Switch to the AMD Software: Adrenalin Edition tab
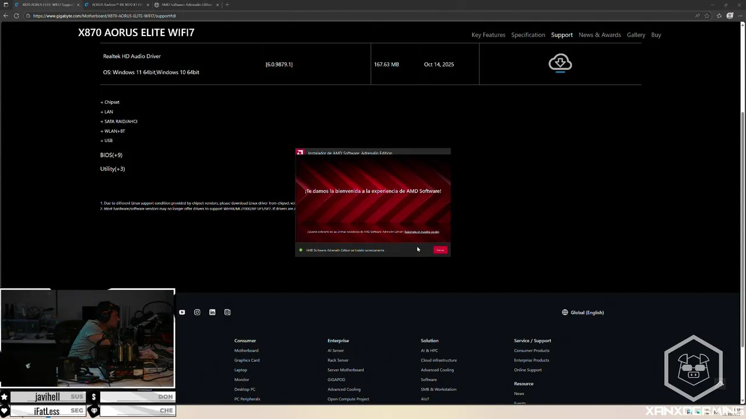This screenshot has width=746, height=419. 186,5
